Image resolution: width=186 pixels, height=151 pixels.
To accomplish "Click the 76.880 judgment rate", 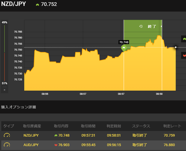I will [169, 145].
